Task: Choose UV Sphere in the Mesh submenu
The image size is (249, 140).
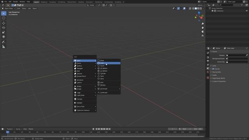Action: [x=109, y=68]
